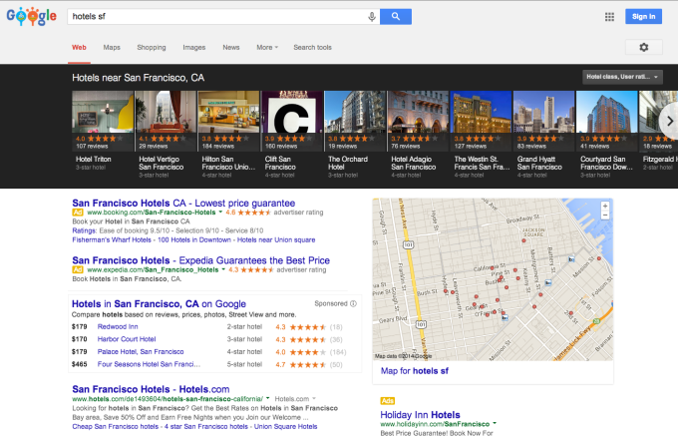The image size is (678, 438).
Task: Switch to the Maps tab
Action: tap(112, 48)
